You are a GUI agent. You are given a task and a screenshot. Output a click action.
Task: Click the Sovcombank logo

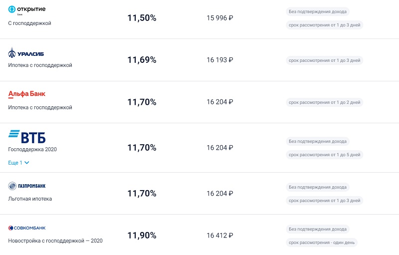coord(27,228)
